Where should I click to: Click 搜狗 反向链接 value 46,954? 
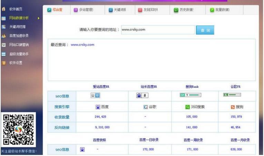pos(235,127)
